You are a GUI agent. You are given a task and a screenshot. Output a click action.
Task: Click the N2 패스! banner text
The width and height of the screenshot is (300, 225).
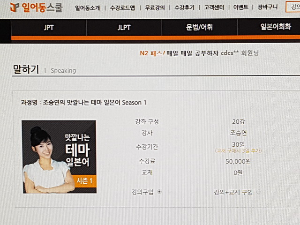(x=152, y=53)
